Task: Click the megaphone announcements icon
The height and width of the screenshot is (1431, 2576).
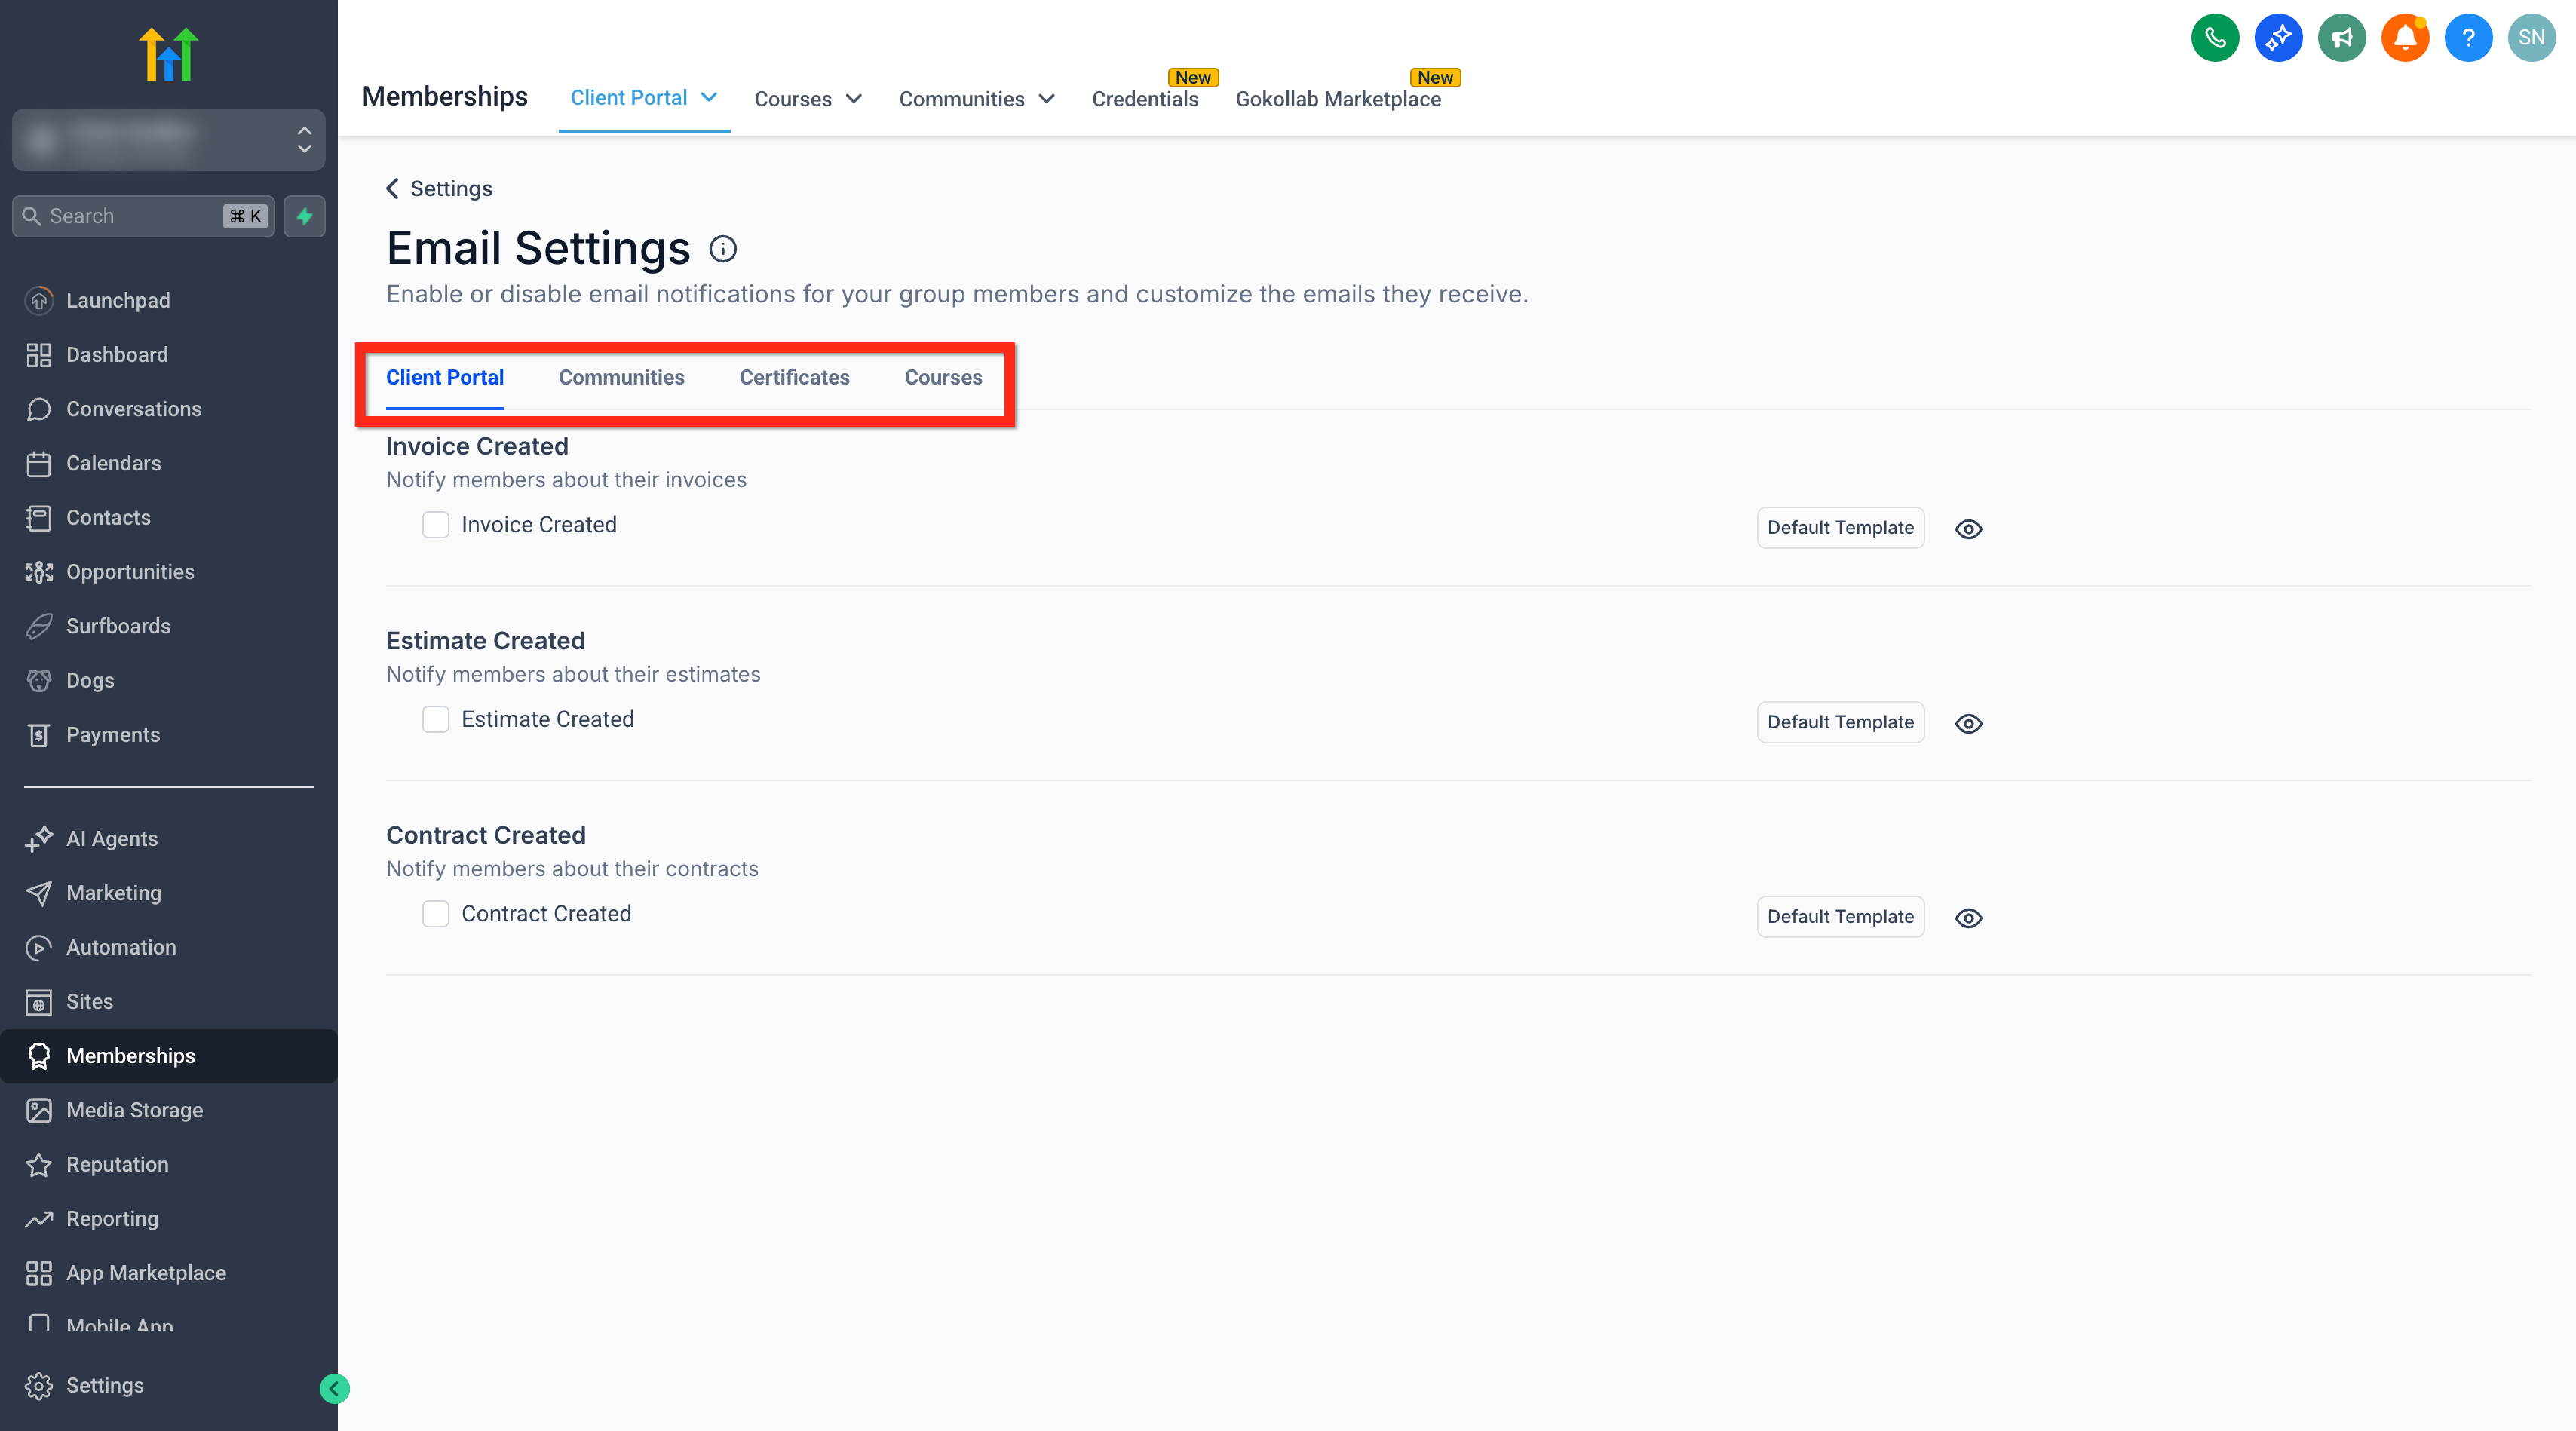Action: tap(2342, 38)
